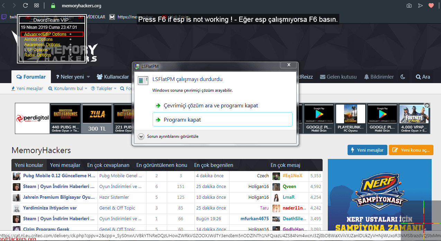Image resolution: width=441 pixels, height=241 pixels.
Task: Go forward with the browser forward arrow
Action: (14, 6)
